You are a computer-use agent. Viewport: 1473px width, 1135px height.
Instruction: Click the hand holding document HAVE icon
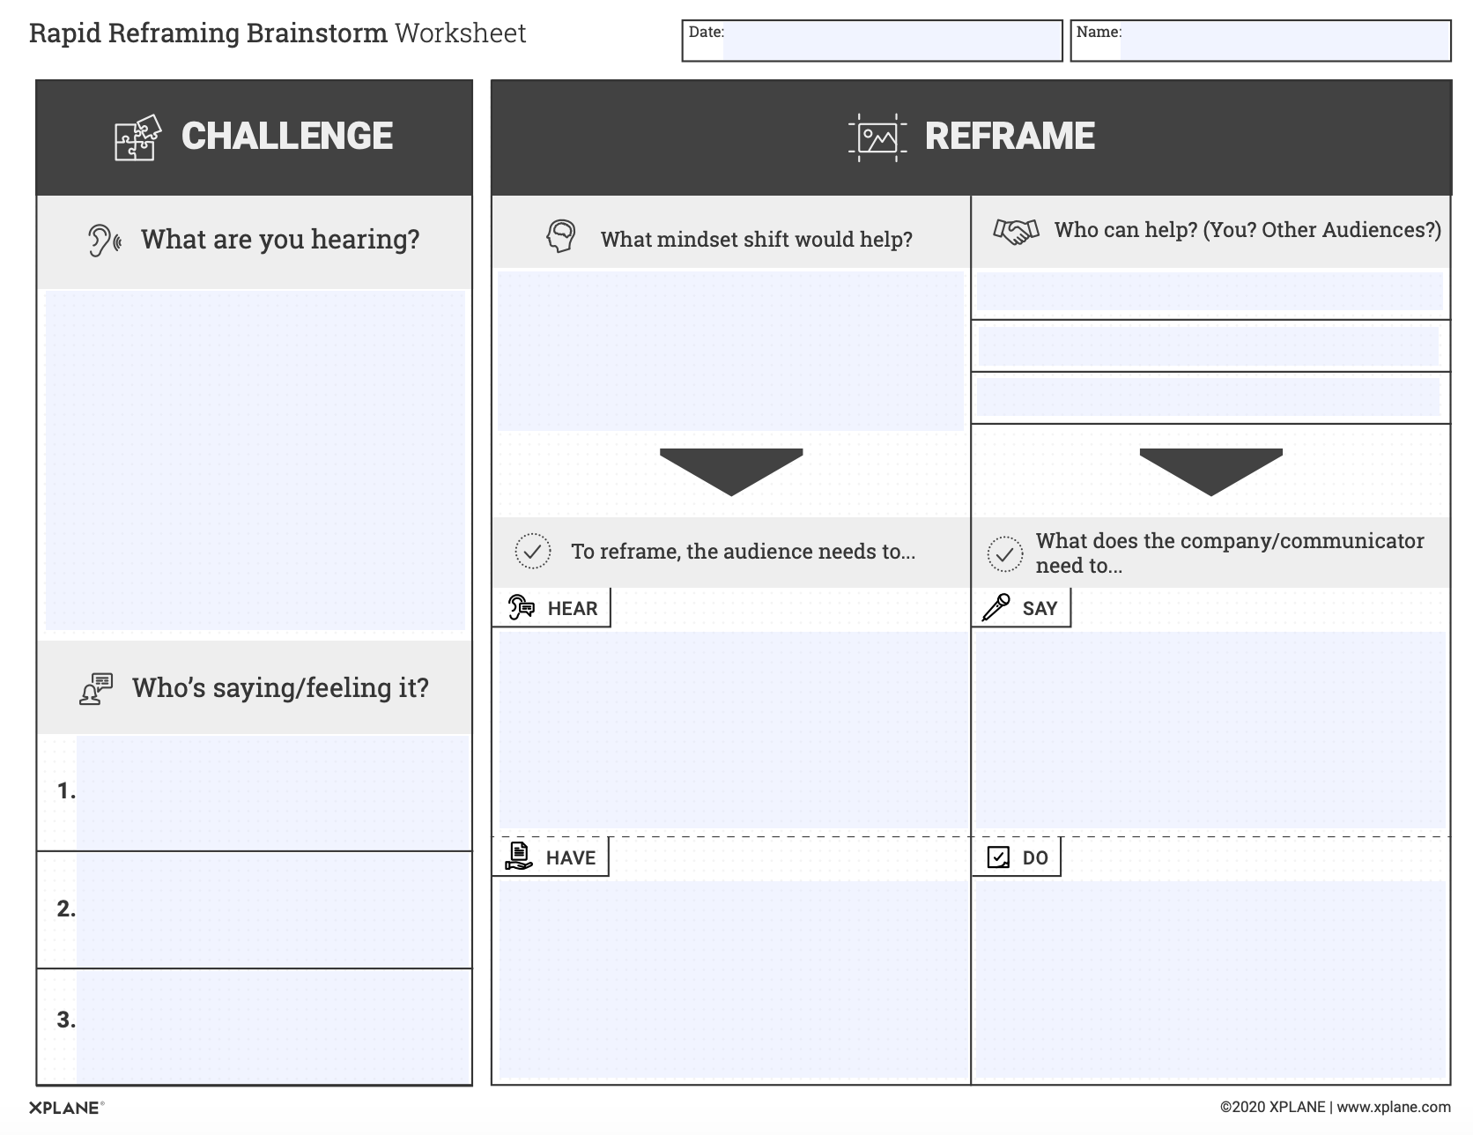click(x=519, y=857)
